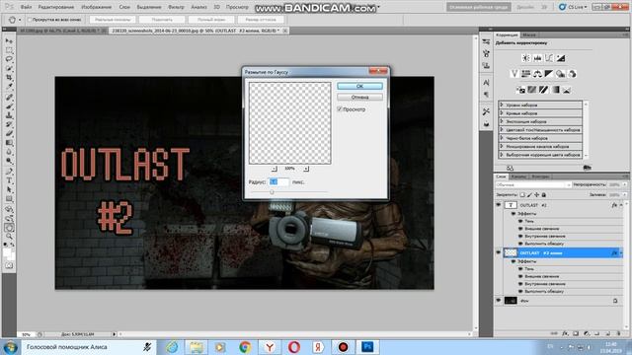Click the lock all layer icon
Image resolution: width=632 pixels, height=355 pixels.
coord(544,195)
